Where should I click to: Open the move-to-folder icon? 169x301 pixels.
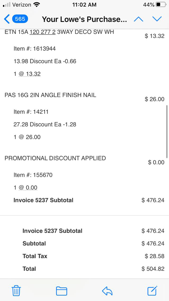tap(62, 291)
